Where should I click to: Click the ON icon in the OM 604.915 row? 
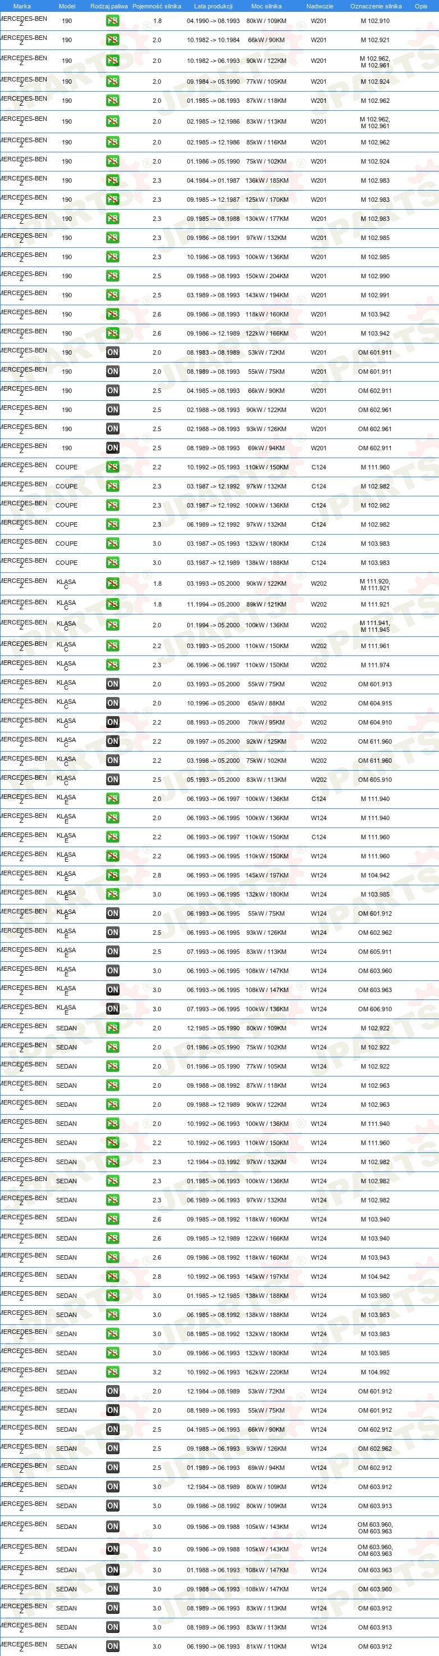[112, 703]
